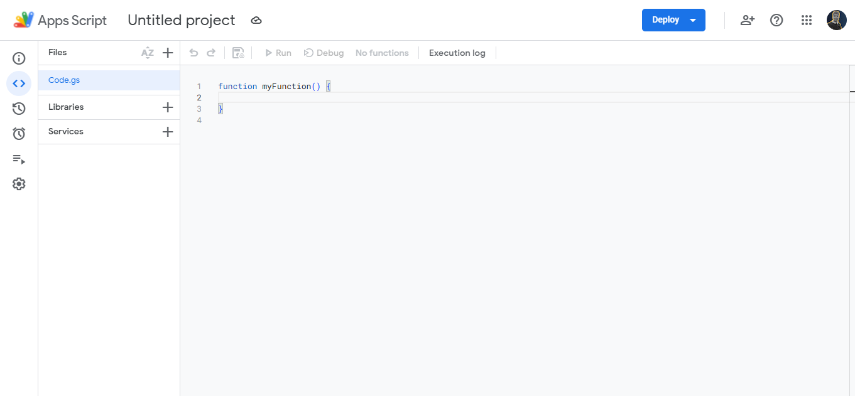855x396 pixels.
Task: Add a service with plus icon
Action: click(x=168, y=132)
